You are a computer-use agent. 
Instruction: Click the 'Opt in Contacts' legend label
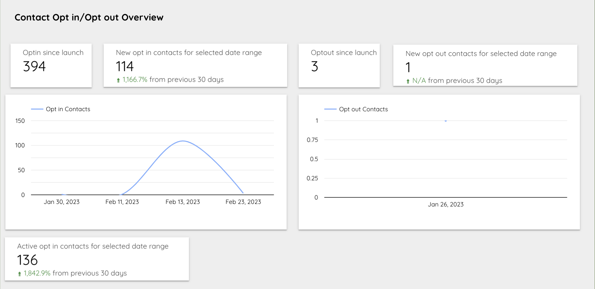pos(68,109)
